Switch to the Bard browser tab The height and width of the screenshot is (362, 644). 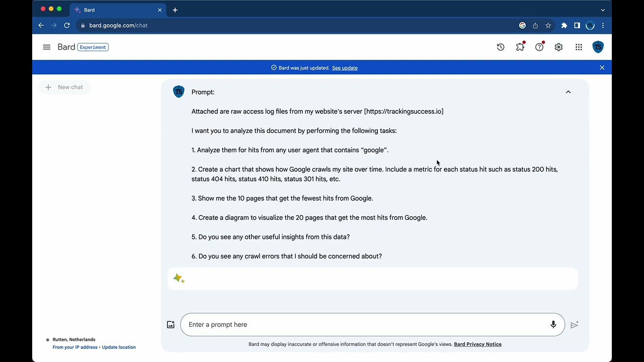[118, 10]
